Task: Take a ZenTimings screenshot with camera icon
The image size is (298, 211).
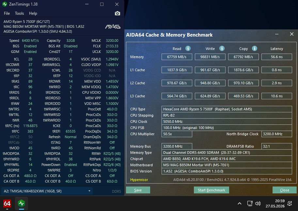Action: click(x=118, y=13)
